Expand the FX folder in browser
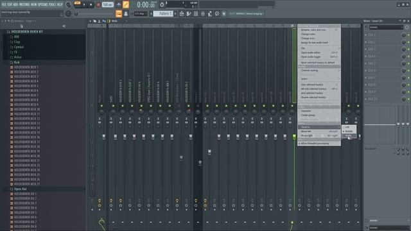 [14, 52]
